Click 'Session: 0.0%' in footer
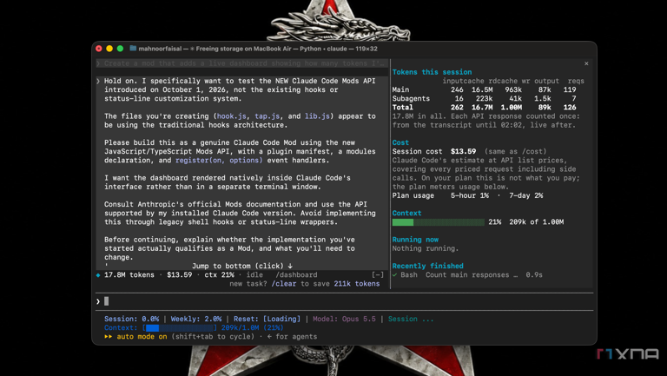 (x=131, y=319)
